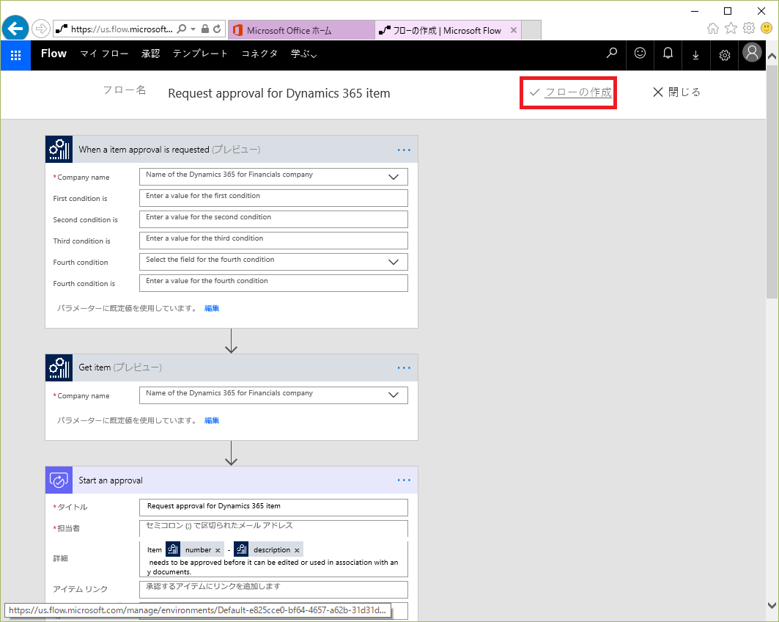Click the 'Start an approval' card title
Screen dimensions: 779x622
click(x=111, y=480)
